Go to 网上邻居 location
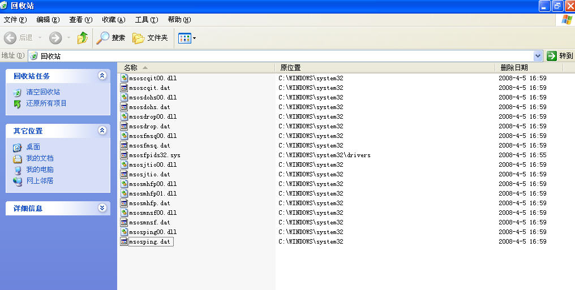The image size is (575, 290). coord(40,181)
